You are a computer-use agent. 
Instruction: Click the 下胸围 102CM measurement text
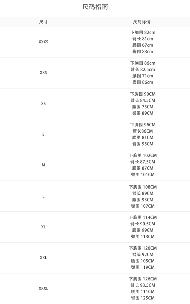pyautogui.click(x=143, y=155)
